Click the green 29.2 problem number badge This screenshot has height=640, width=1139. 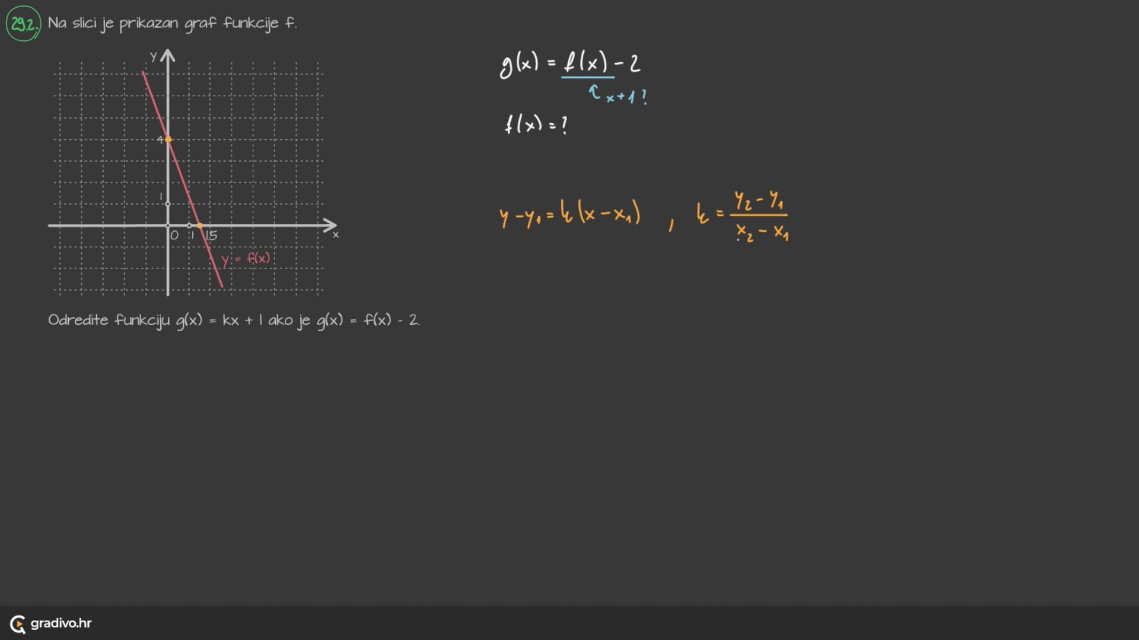click(x=24, y=24)
